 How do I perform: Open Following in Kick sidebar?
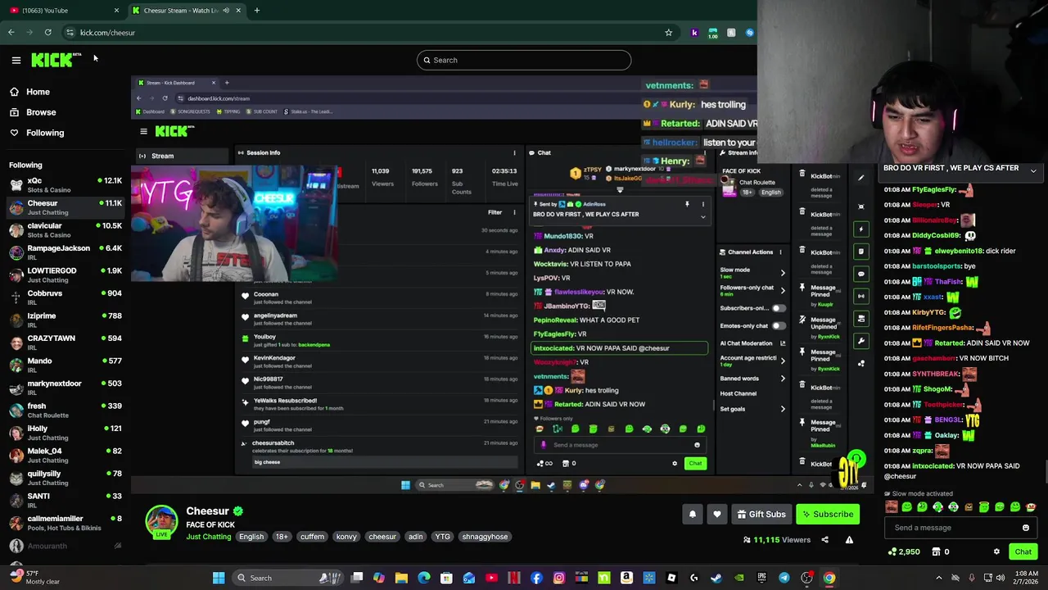pyautogui.click(x=44, y=133)
